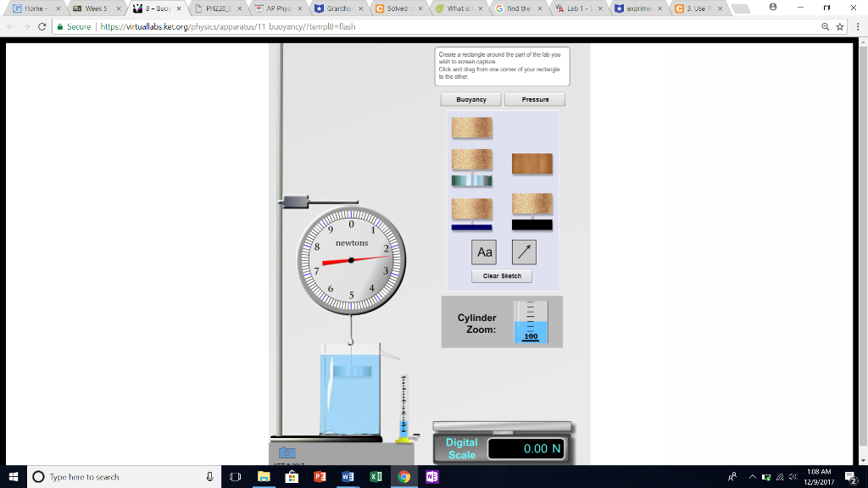
Task: Click the Type here to search box
Action: [124, 476]
